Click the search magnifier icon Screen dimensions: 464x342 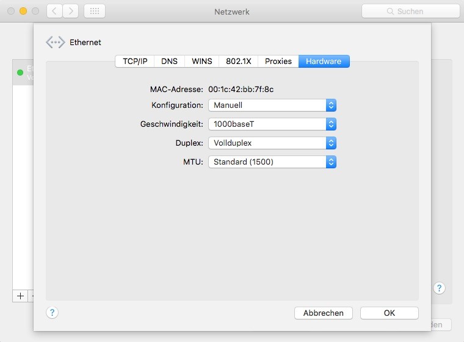[390, 11]
